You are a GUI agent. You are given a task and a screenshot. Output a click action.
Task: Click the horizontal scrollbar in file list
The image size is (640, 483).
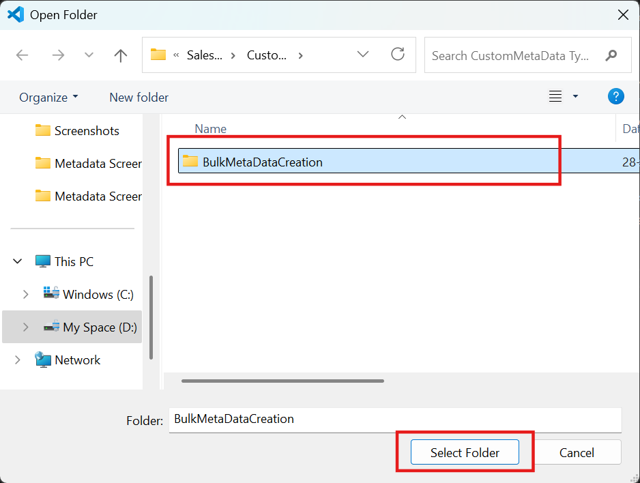(282, 381)
